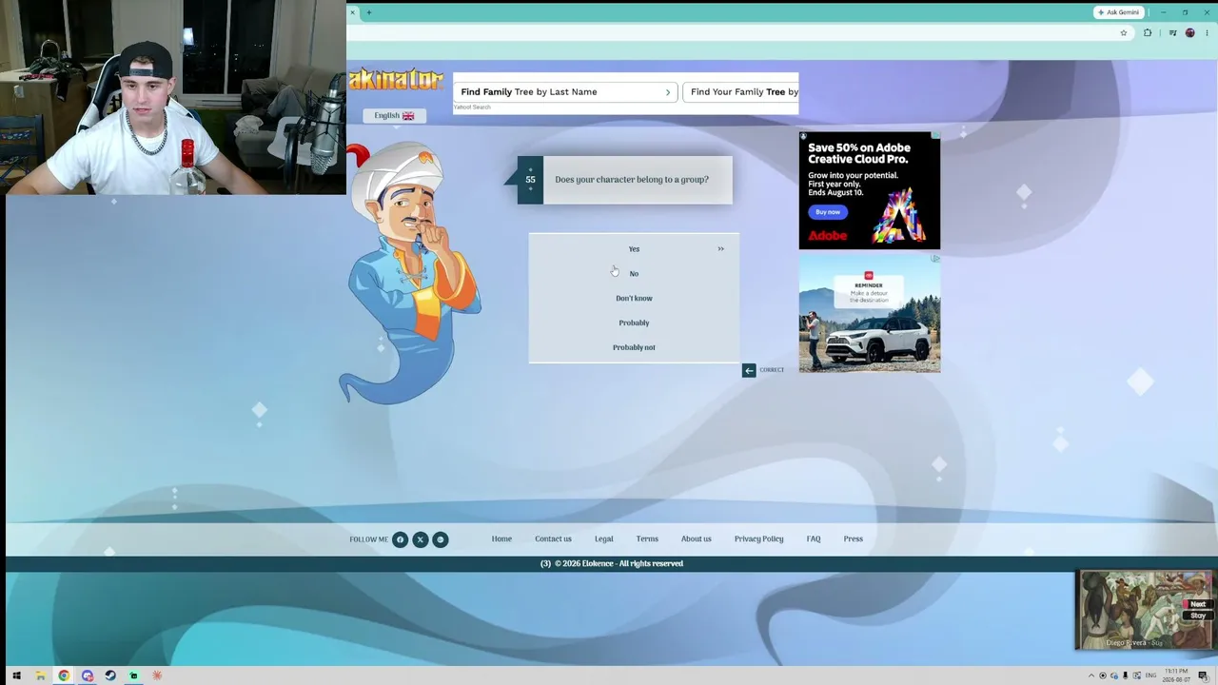The width and height of the screenshot is (1218, 685).
Task: Click the Ask Gemini button
Action: coord(1118,12)
